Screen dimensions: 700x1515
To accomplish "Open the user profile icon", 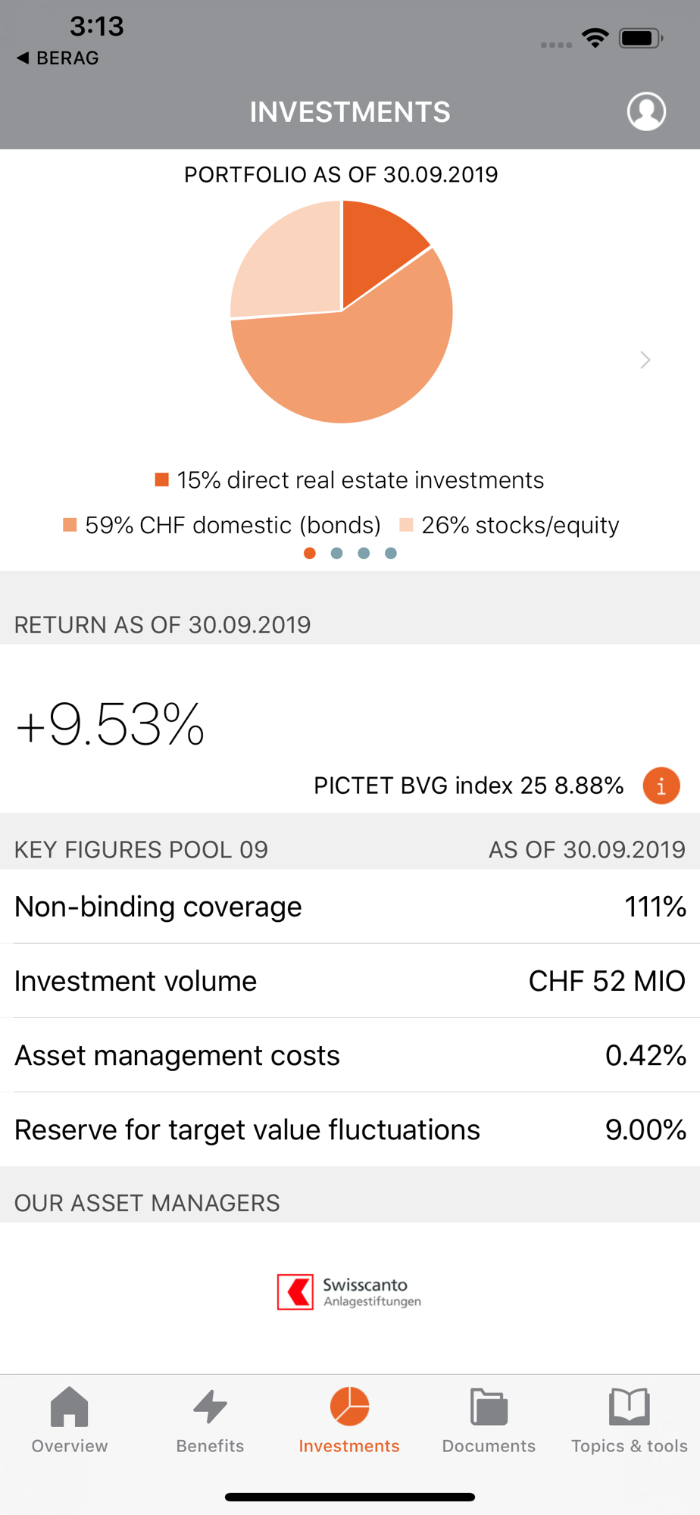I will click(646, 112).
